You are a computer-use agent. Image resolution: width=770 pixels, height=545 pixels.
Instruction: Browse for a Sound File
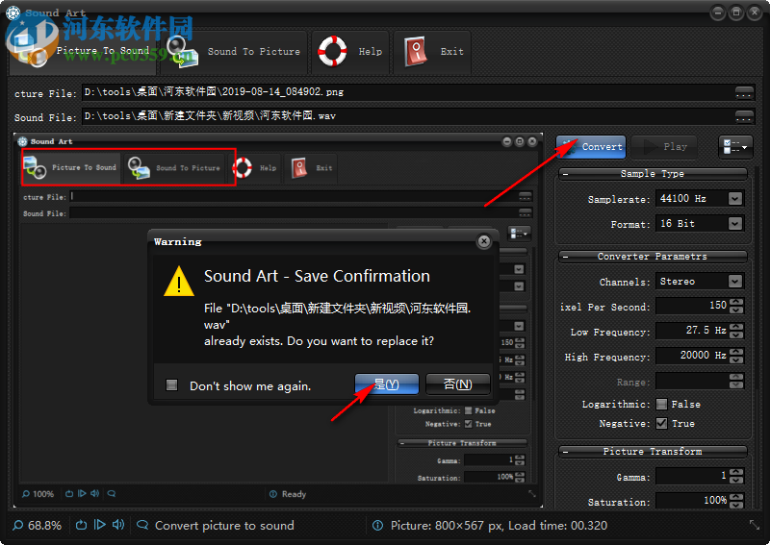744,116
